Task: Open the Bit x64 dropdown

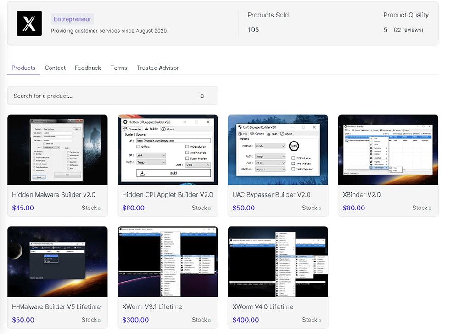Action: (x=151, y=156)
